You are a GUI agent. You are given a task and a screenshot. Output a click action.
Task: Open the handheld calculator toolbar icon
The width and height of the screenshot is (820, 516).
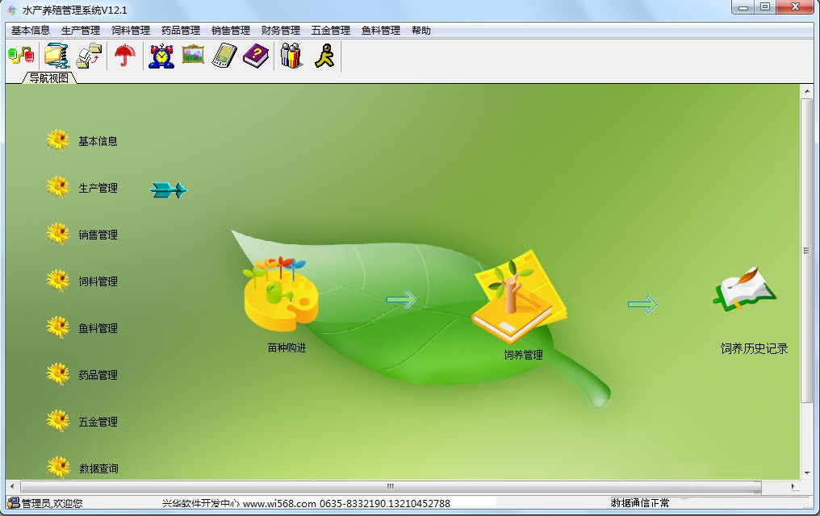224,56
